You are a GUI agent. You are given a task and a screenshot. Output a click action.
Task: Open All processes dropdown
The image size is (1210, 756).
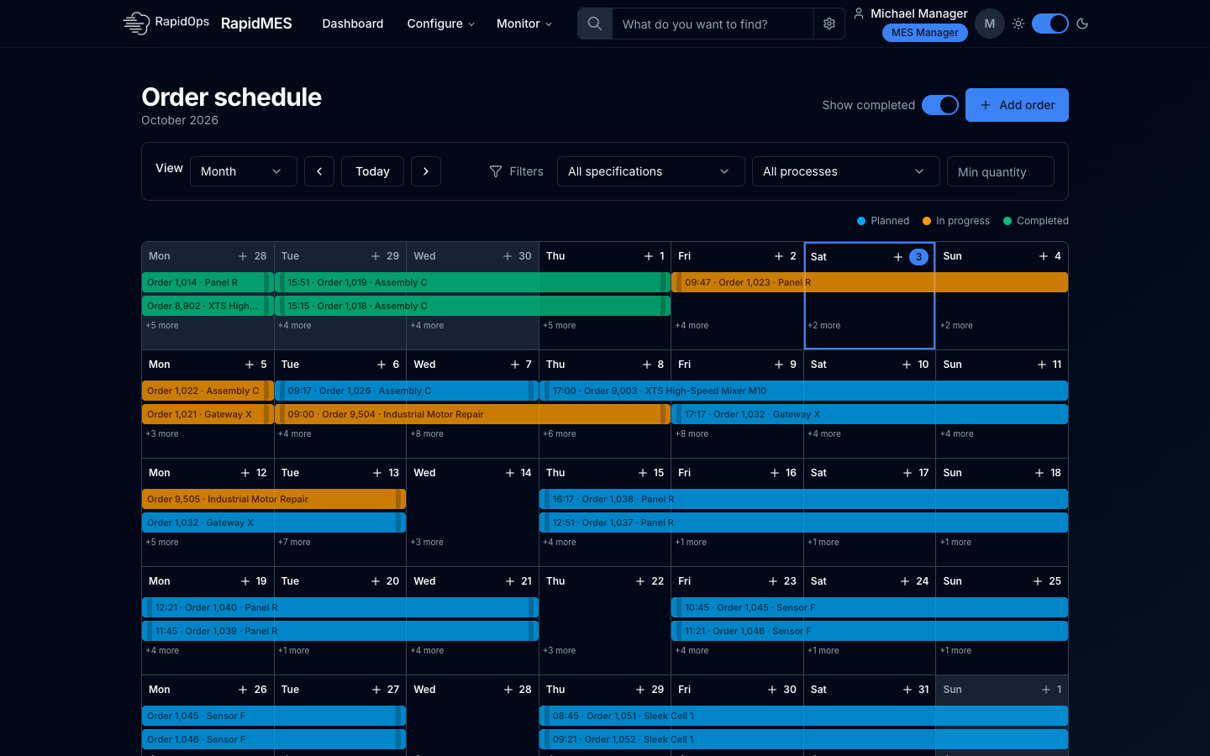click(846, 171)
